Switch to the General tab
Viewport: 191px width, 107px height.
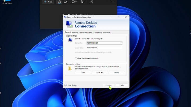click(x=68, y=32)
